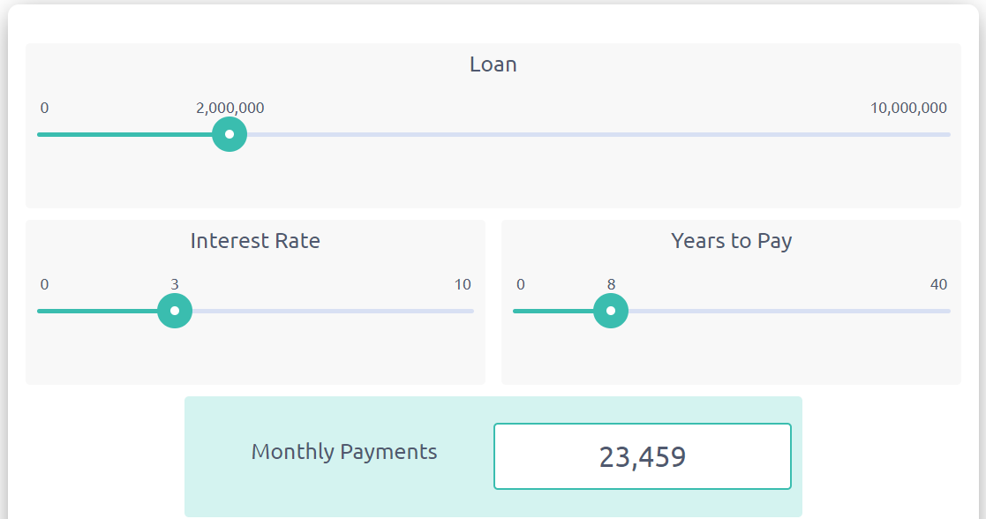The width and height of the screenshot is (986, 519).
Task: Click the Years to Pay maximum label 40
Action: point(938,284)
